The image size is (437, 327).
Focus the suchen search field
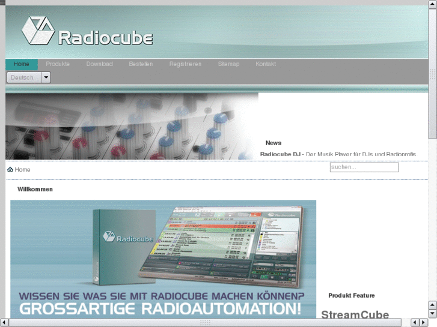pos(364,167)
